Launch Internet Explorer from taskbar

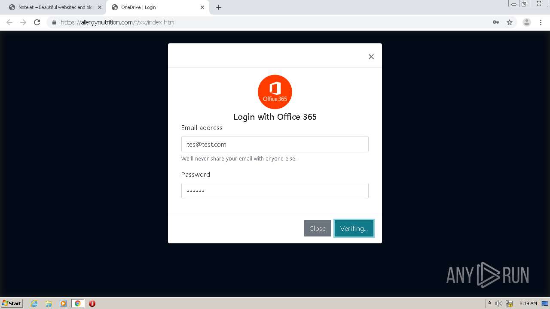34,303
